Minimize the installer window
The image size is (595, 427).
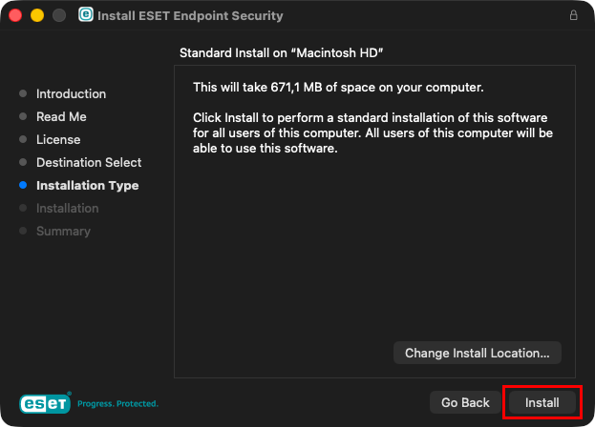(37, 16)
